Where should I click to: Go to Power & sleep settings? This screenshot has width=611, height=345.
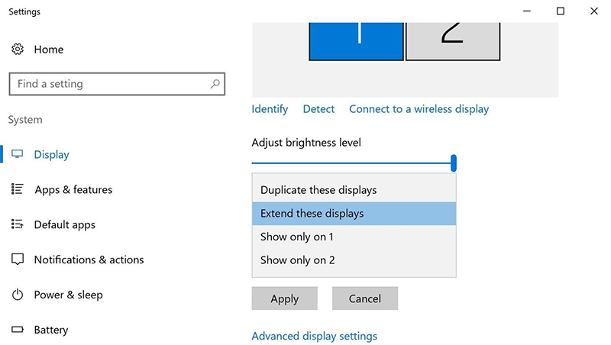[68, 295]
